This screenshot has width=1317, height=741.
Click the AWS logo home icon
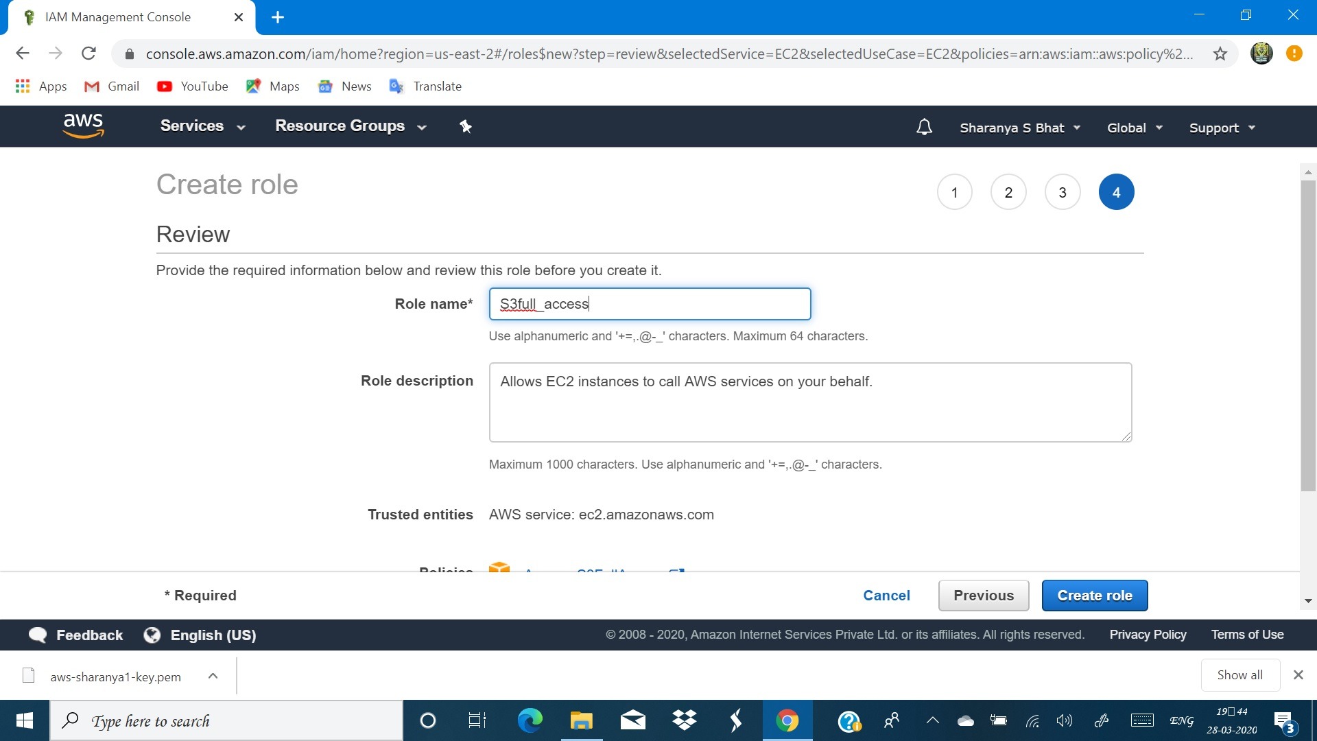tap(83, 126)
